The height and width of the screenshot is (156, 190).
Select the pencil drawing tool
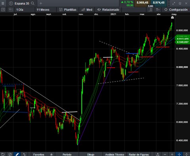click(x=17, y=154)
